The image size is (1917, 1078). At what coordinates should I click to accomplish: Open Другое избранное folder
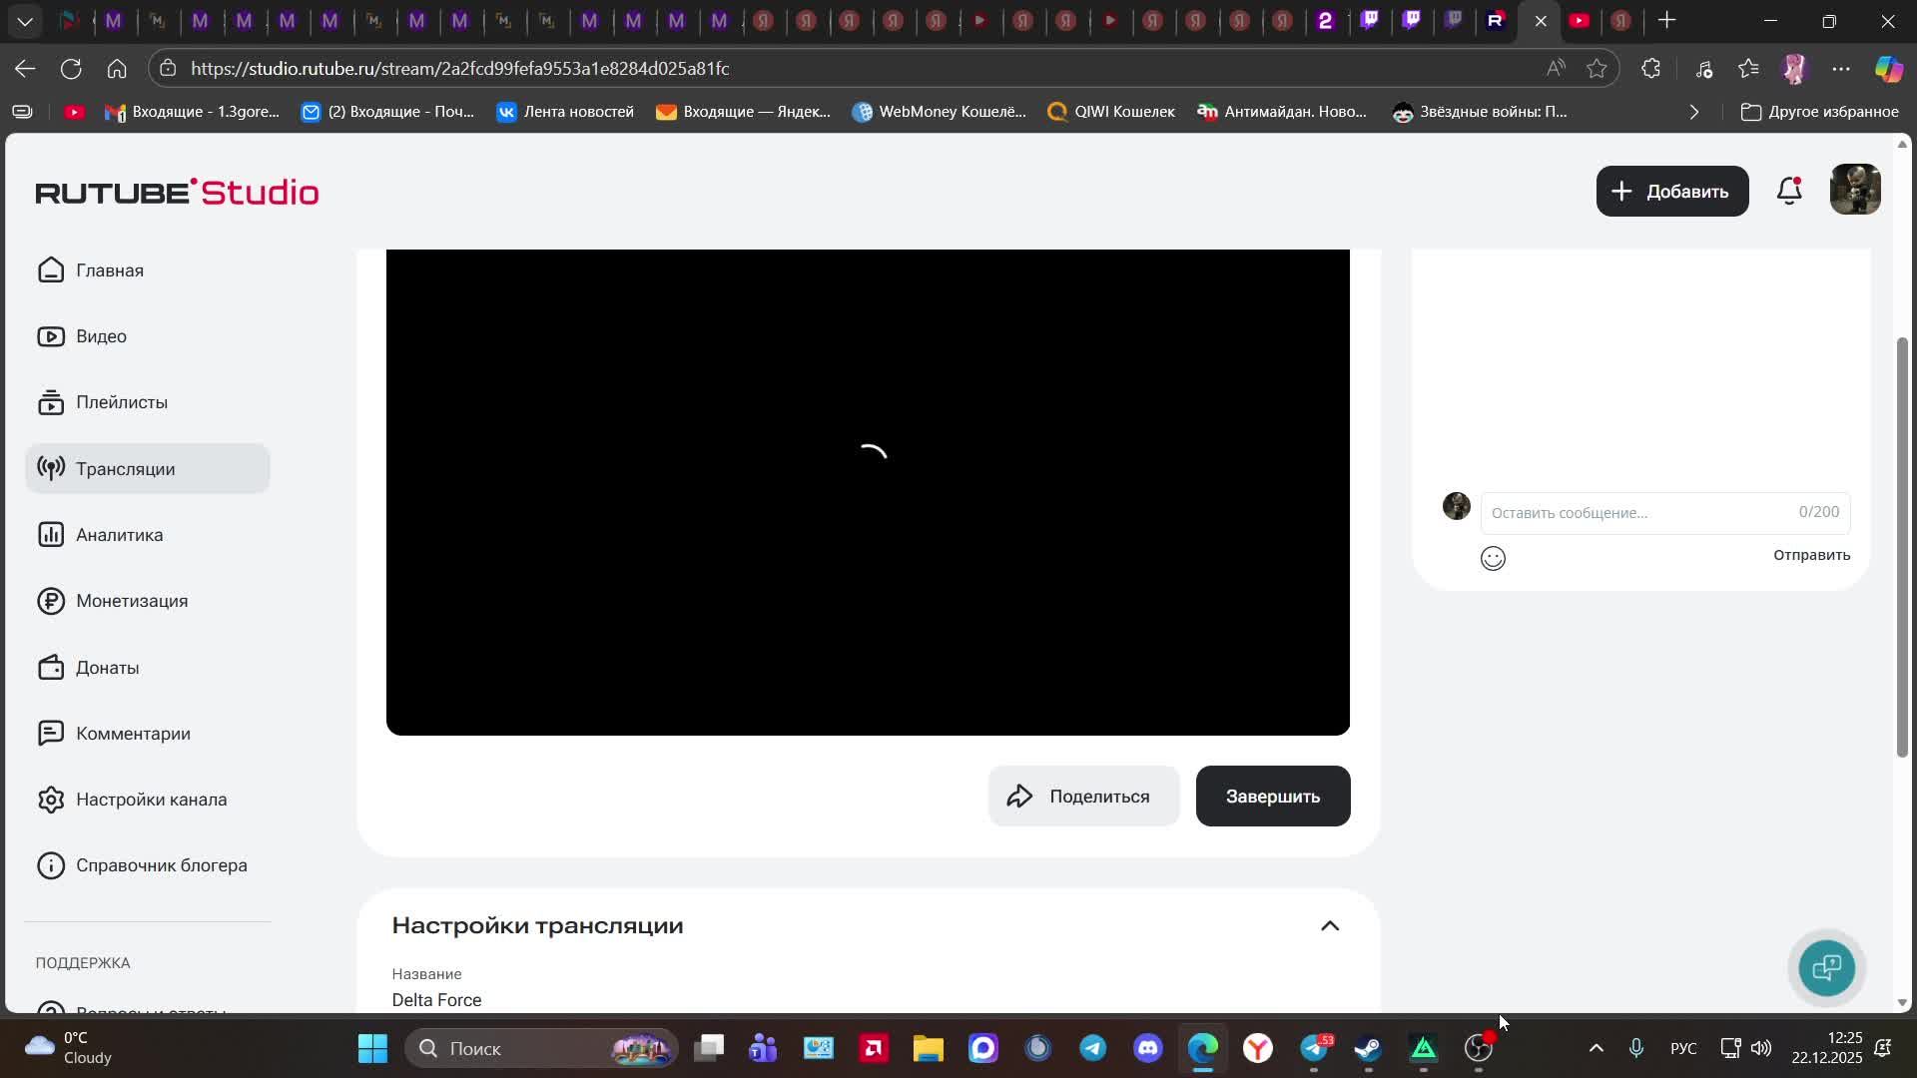tap(1819, 112)
